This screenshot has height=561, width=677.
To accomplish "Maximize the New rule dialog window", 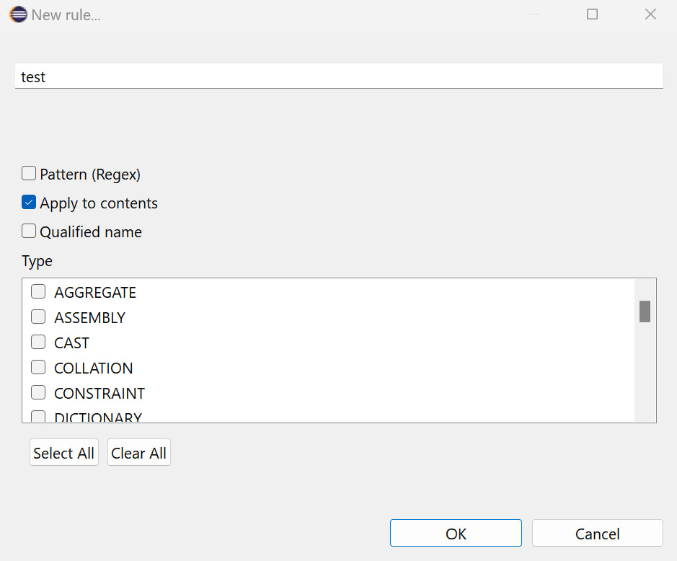I will pyautogui.click(x=592, y=14).
